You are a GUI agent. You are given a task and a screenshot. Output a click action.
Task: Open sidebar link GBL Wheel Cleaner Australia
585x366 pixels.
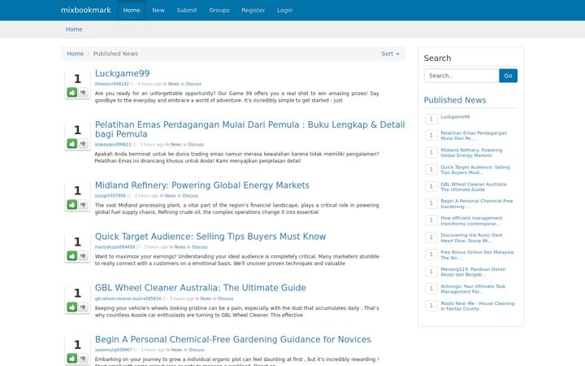coord(474,187)
